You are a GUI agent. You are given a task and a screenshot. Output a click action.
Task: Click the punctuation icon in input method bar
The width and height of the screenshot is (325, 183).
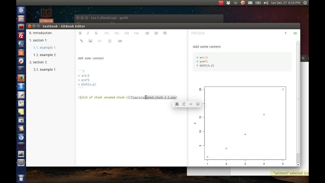coord(191,104)
